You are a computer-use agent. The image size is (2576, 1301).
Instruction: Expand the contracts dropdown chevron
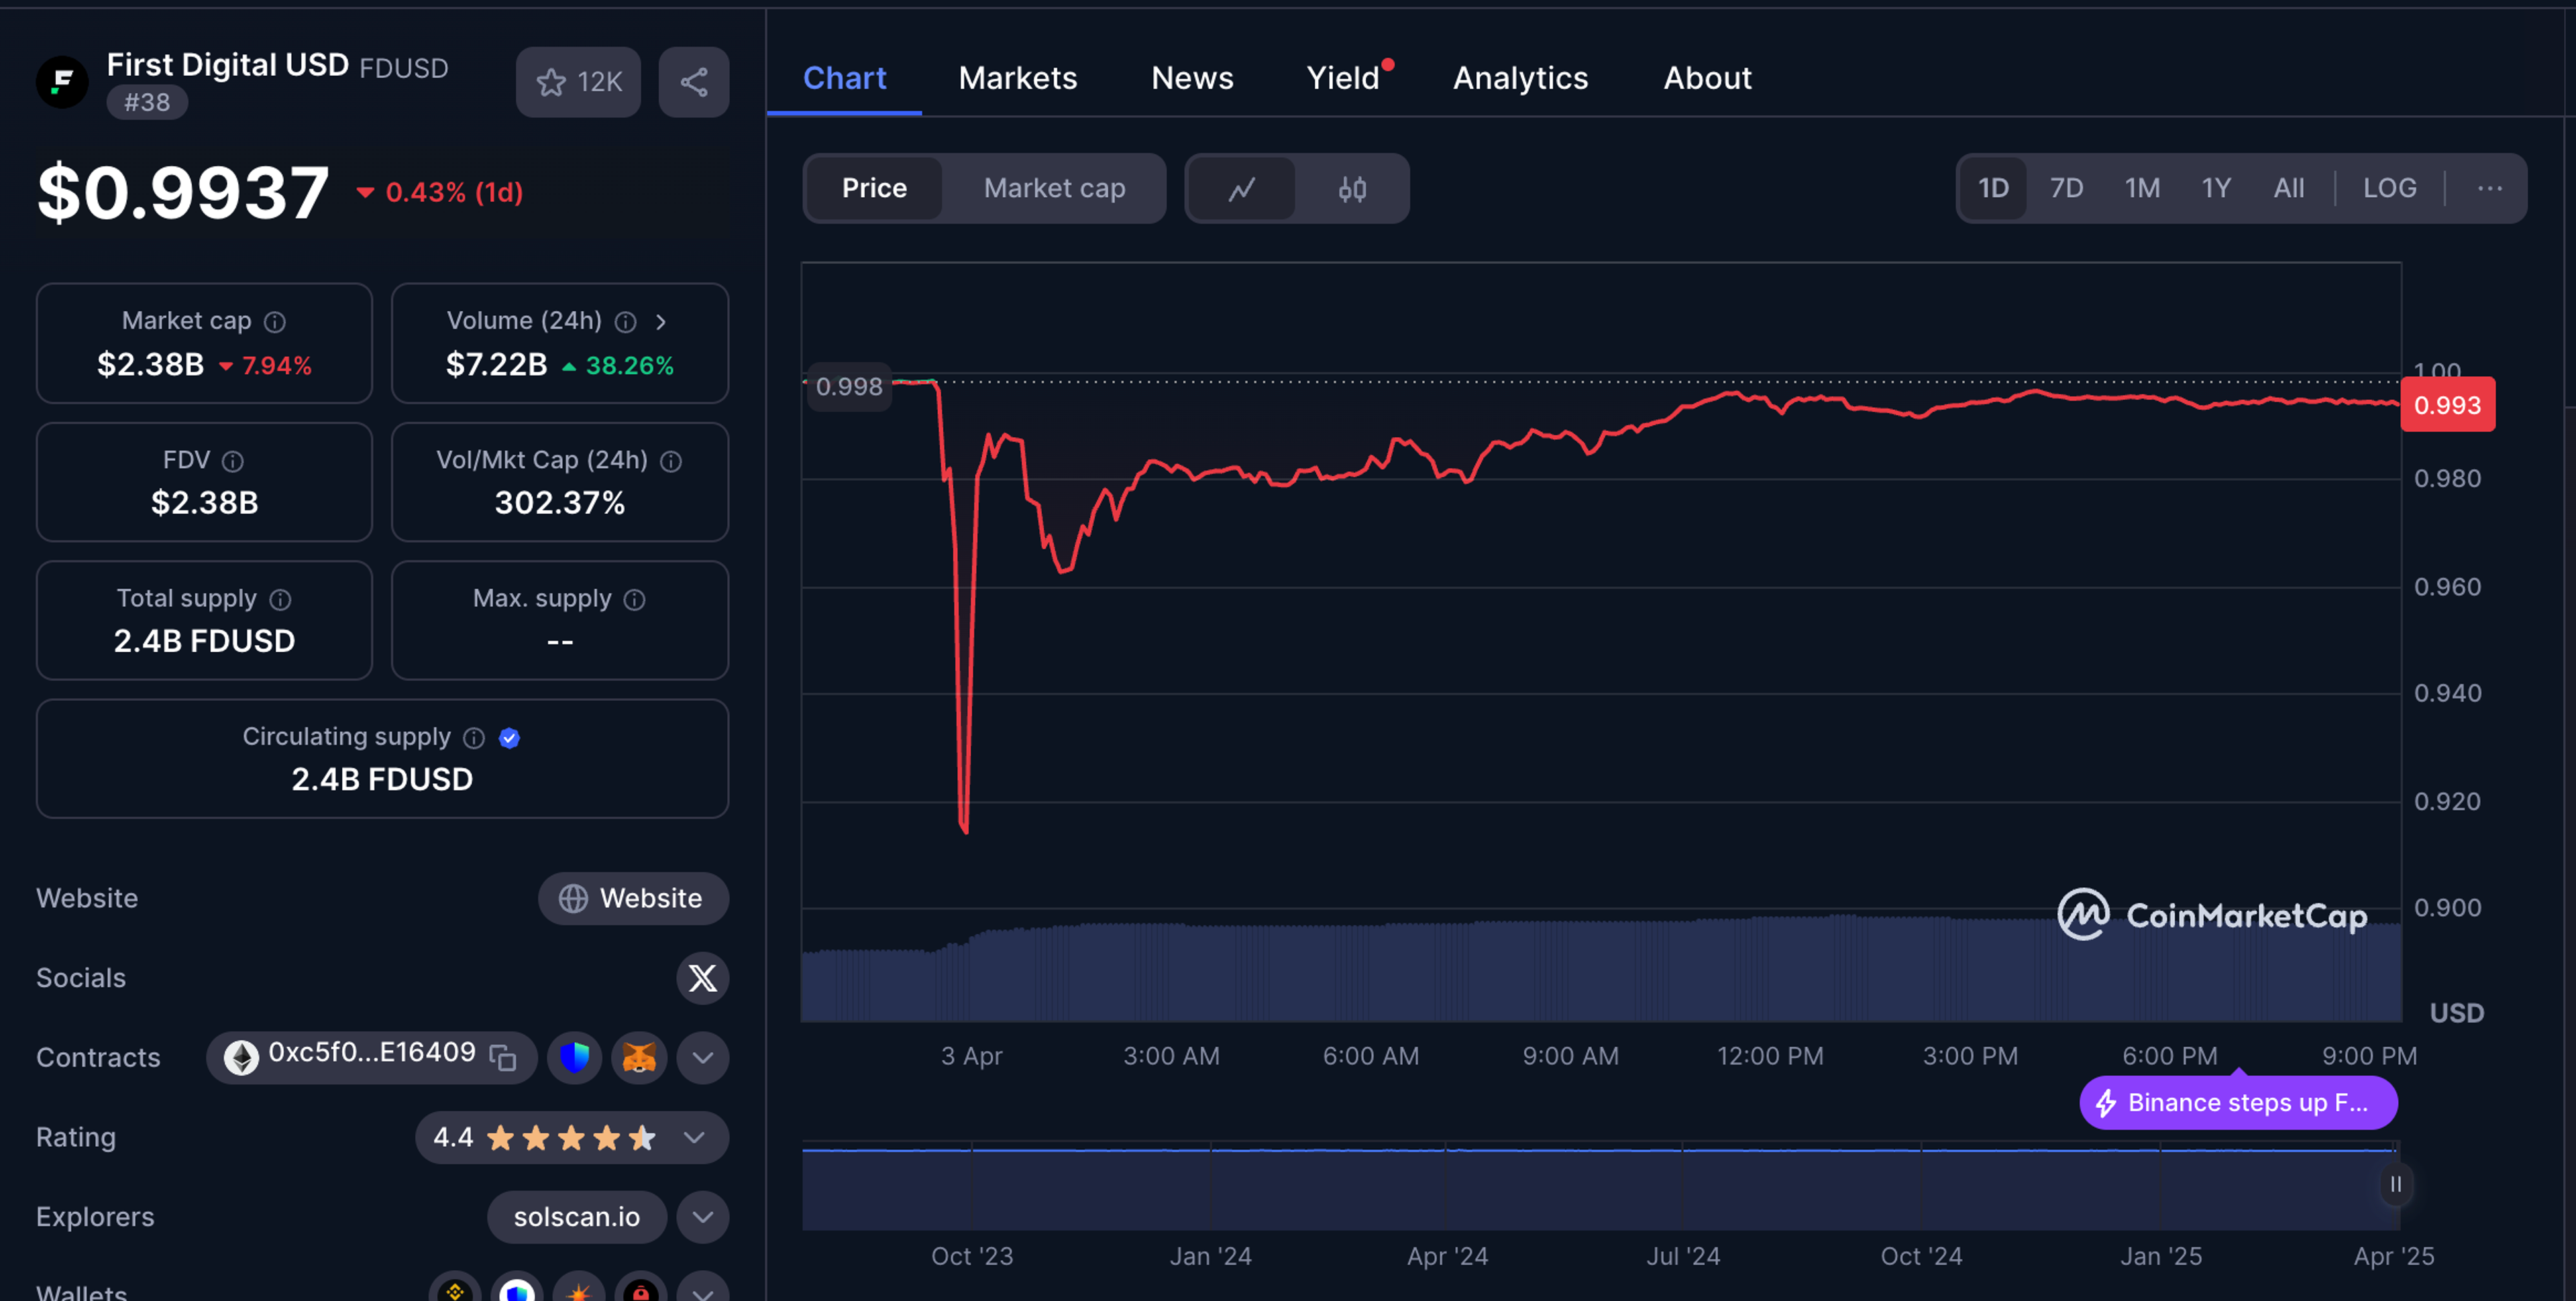pyautogui.click(x=702, y=1057)
